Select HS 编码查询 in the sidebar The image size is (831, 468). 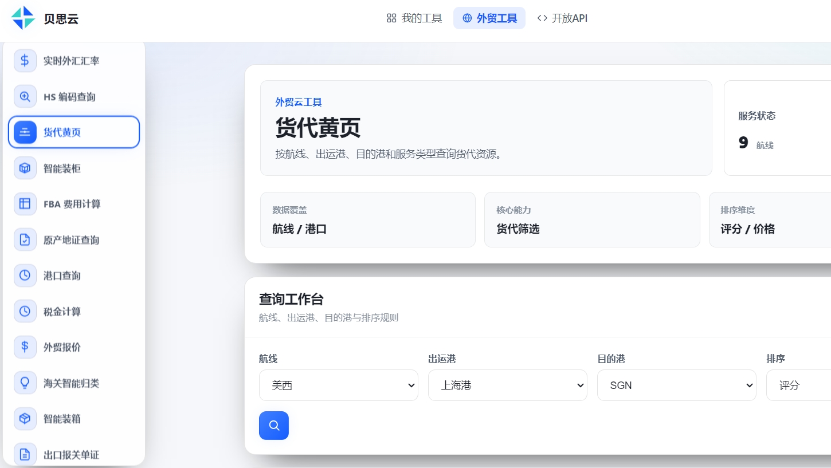[x=74, y=97]
